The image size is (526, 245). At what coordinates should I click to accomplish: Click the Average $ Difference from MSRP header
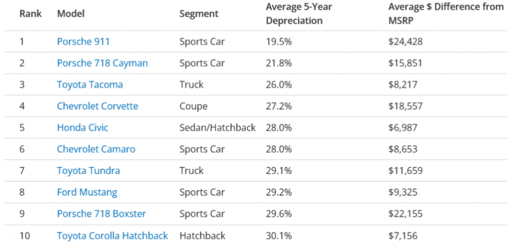446,14
